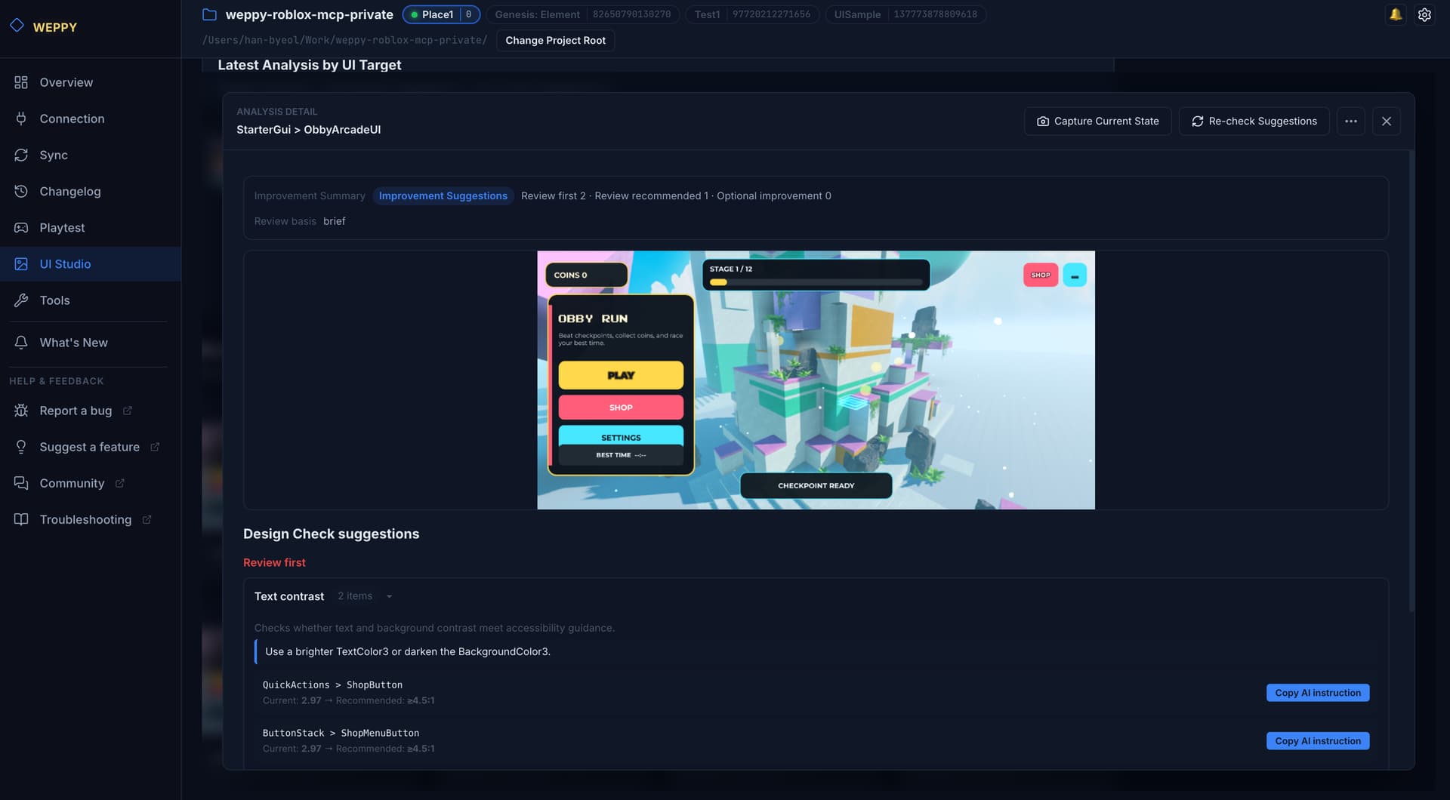Click the Suggest a feature lightbulb icon
Viewport: 1450px width, 800px height.
(21, 446)
